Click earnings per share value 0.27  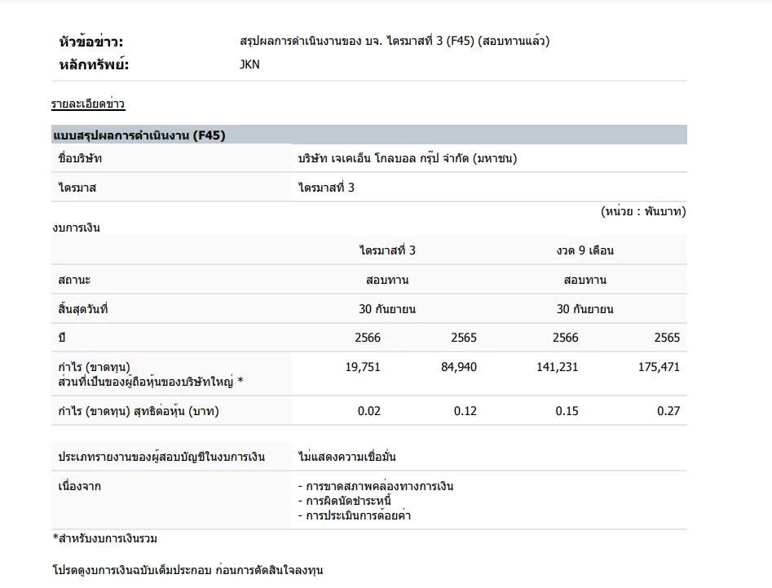[668, 410]
